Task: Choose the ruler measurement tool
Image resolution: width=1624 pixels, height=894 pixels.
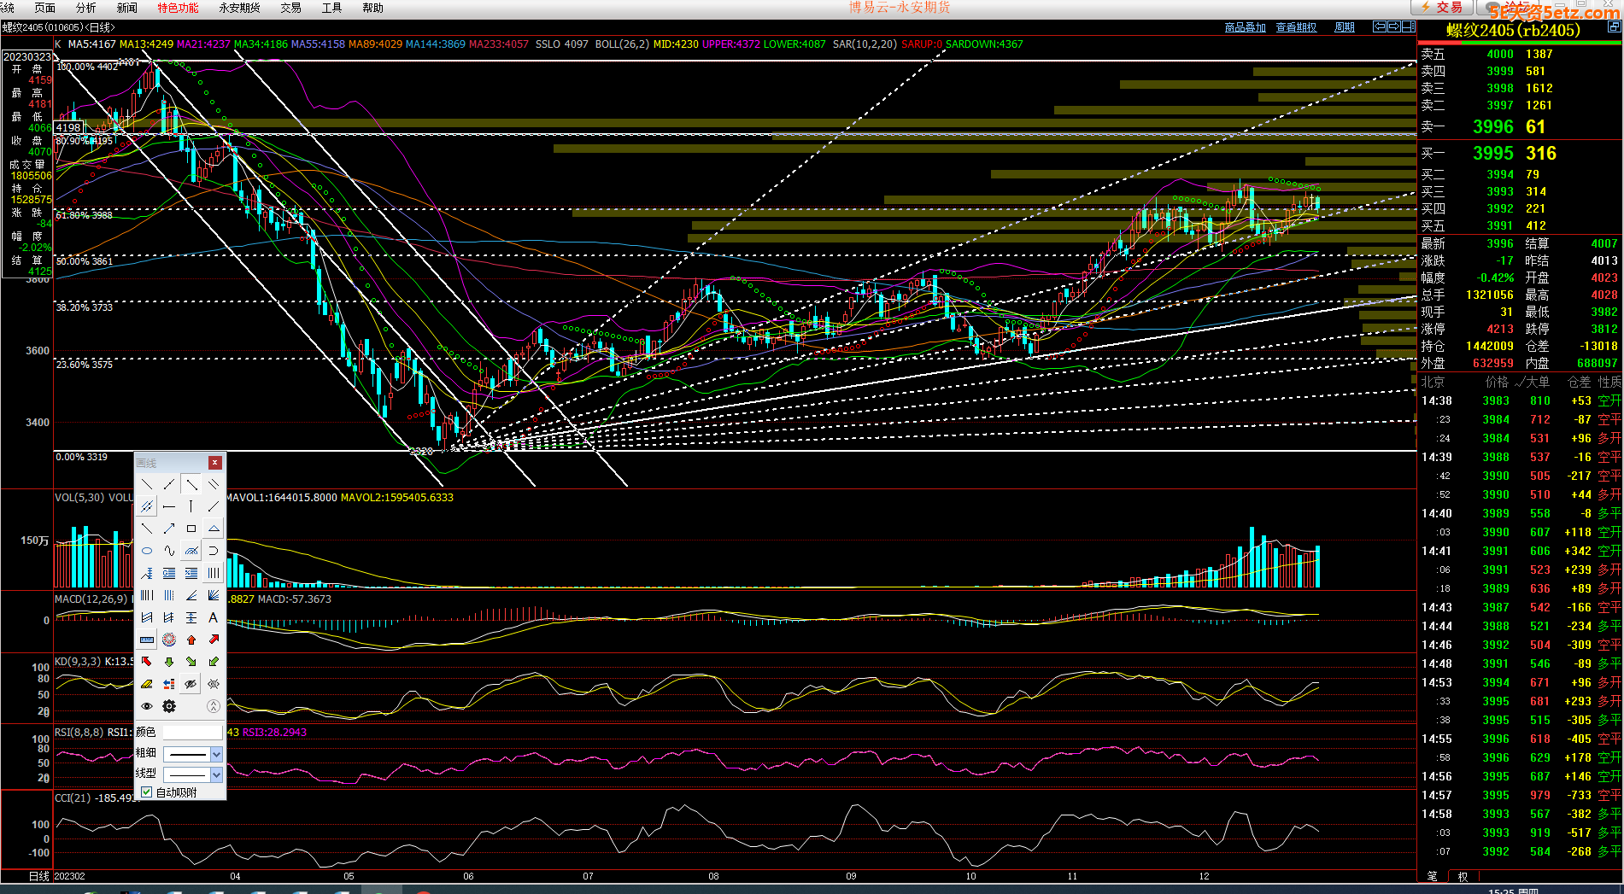Action: 147,640
